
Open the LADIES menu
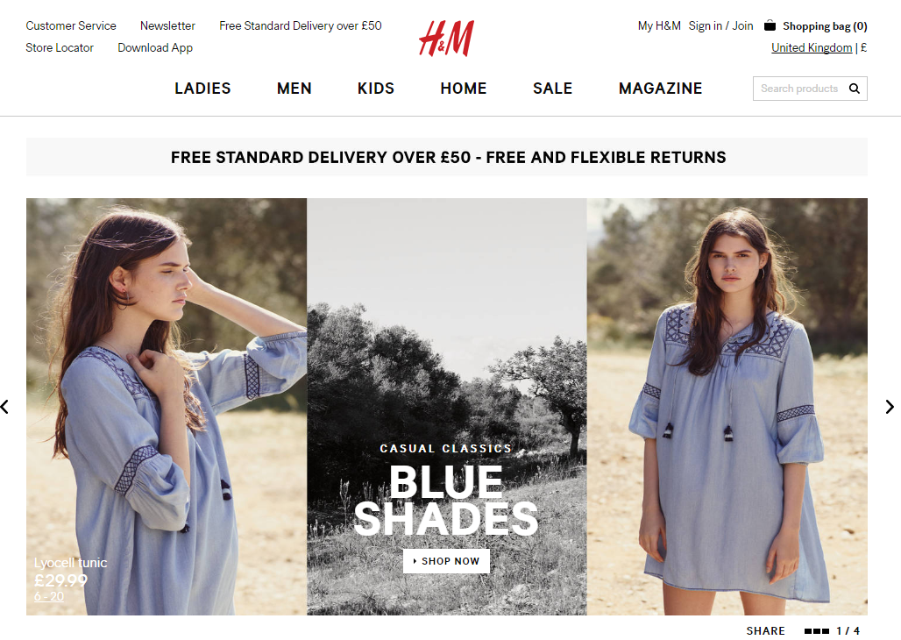(202, 89)
